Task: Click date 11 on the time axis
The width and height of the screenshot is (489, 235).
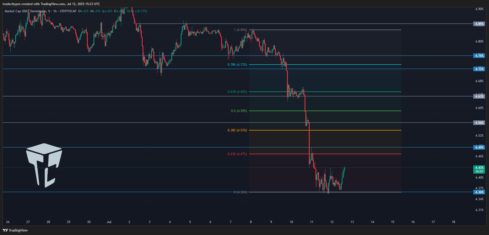Action: point(312,222)
